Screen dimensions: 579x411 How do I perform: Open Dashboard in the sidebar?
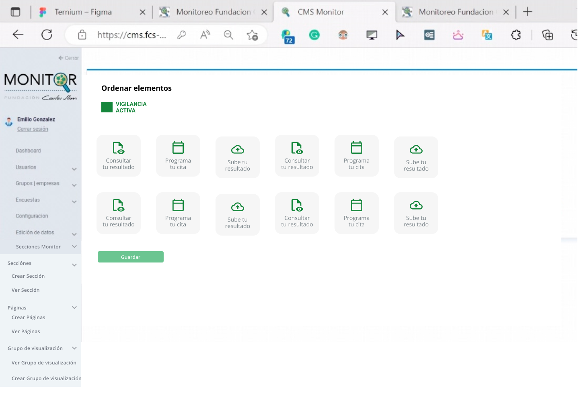(28, 151)
